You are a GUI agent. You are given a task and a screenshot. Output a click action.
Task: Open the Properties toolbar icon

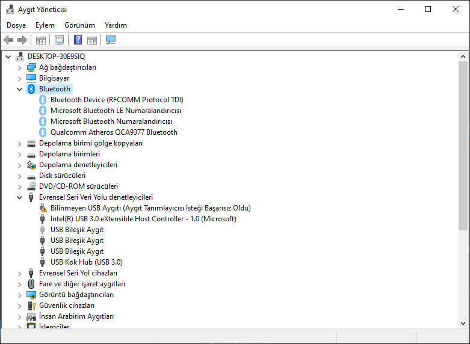click(x=59, y=40)
